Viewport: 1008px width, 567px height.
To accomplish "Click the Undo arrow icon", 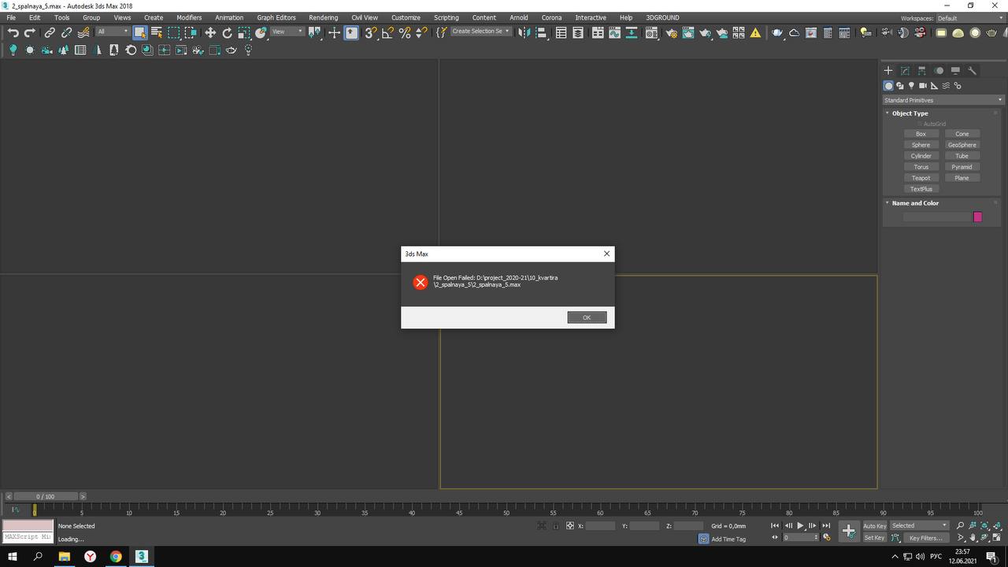I will 13,32.
